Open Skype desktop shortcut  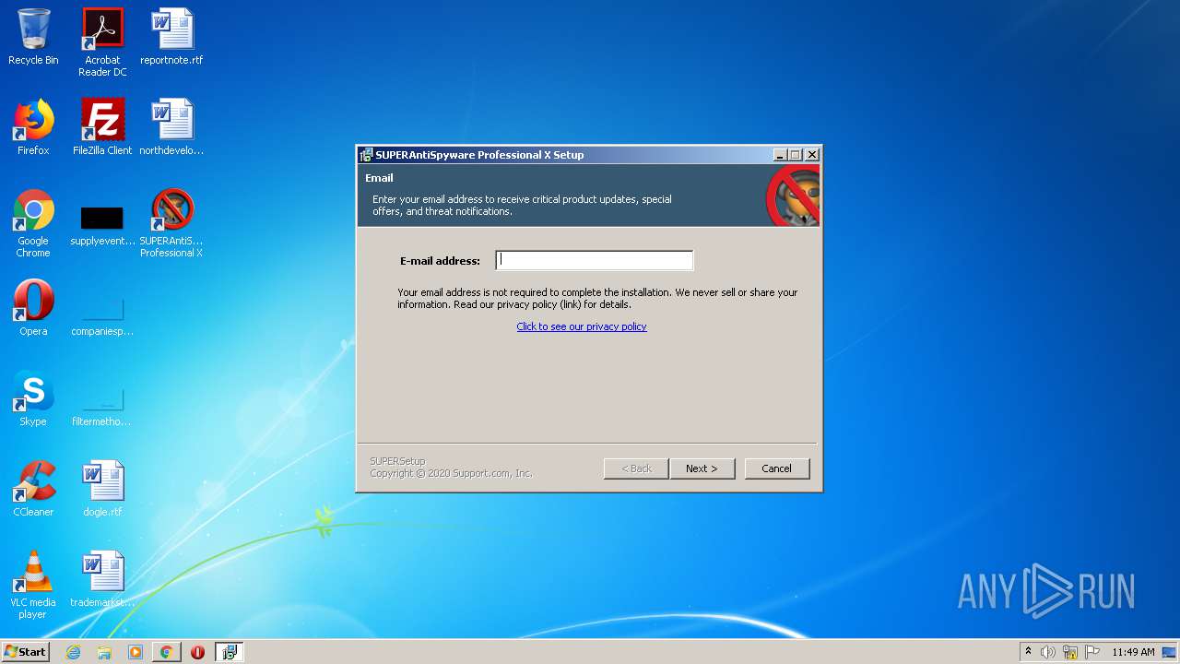(x=33, y=399)
